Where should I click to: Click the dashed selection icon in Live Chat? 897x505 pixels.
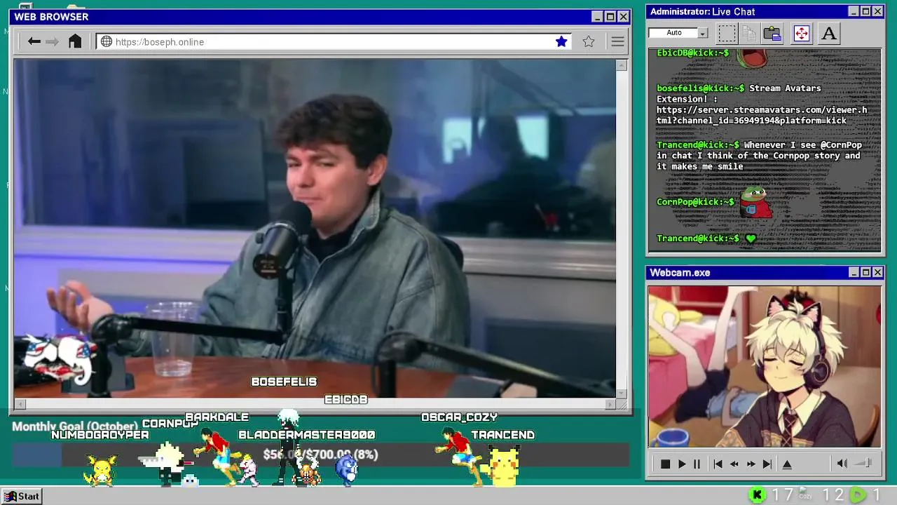coord(727,33)
